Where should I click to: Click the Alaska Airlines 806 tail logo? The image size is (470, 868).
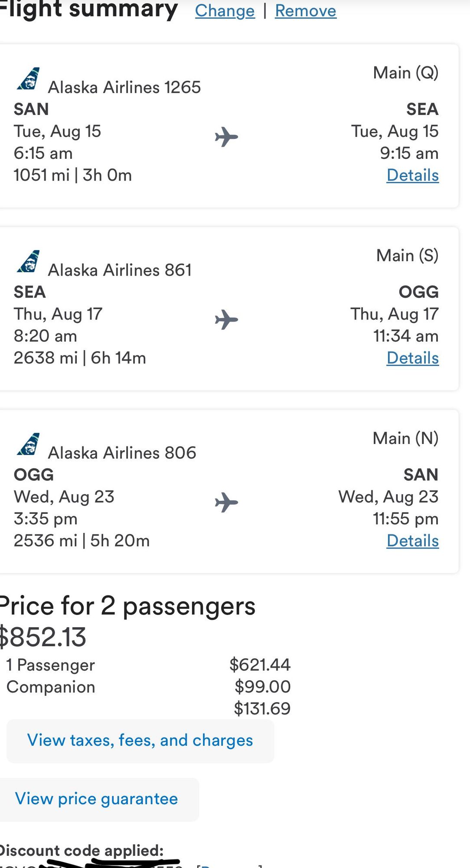29,444
